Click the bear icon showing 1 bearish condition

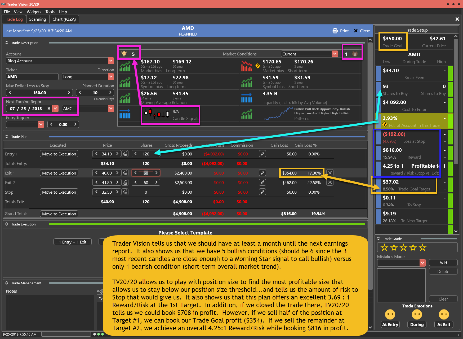[x=355, y=54]
